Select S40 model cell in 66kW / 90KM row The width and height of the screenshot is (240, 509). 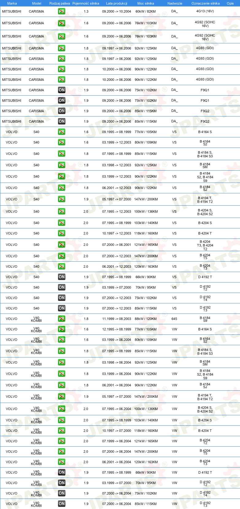[36, 277]
